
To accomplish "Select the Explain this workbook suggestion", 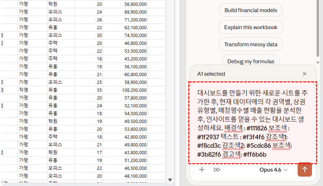I will point(250,27).
